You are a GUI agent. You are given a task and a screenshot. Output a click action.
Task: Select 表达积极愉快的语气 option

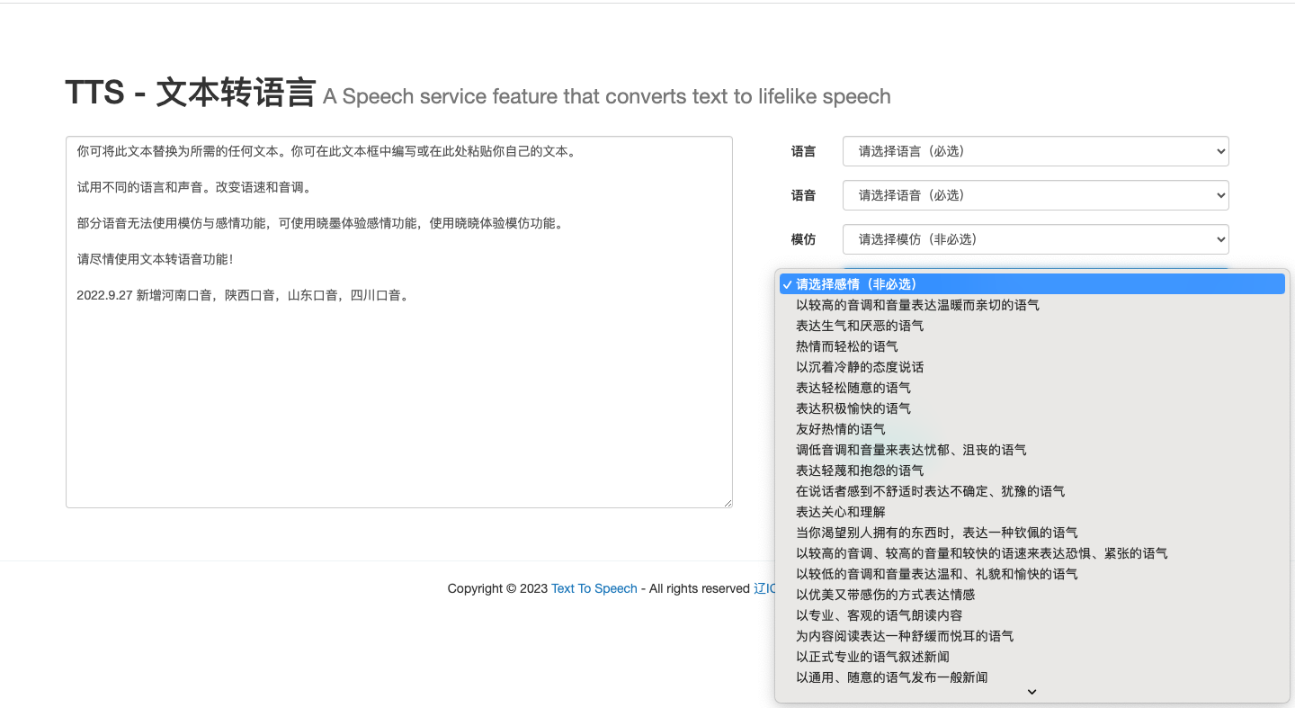tap(853, 408)
